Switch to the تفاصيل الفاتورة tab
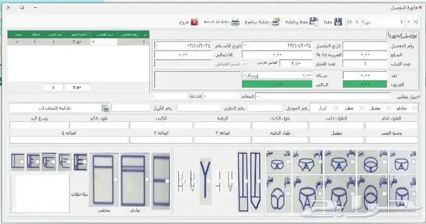Screen dimensions: 426x224 (x=403, y=35)
